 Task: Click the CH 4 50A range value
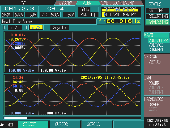pos(69,15)
